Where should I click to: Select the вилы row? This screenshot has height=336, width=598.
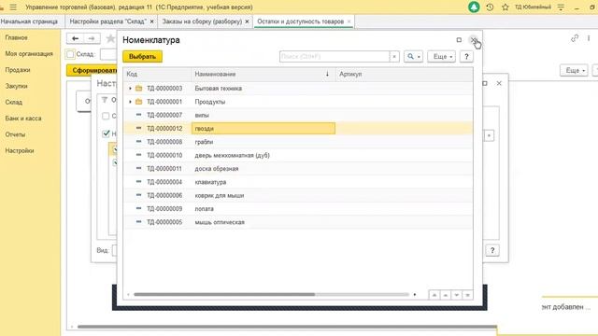(298, 115)
